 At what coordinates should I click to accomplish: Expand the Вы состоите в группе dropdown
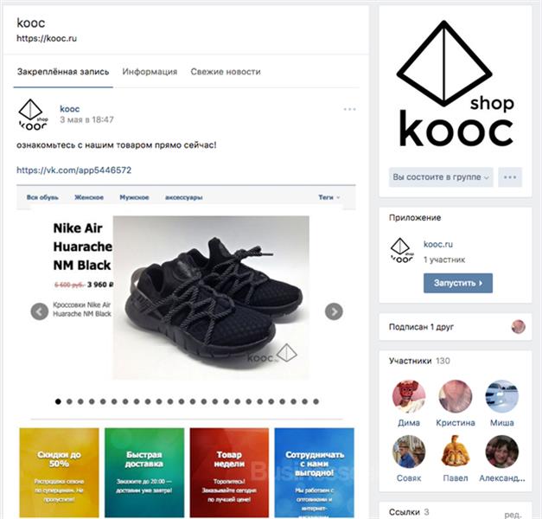[441, 177]
